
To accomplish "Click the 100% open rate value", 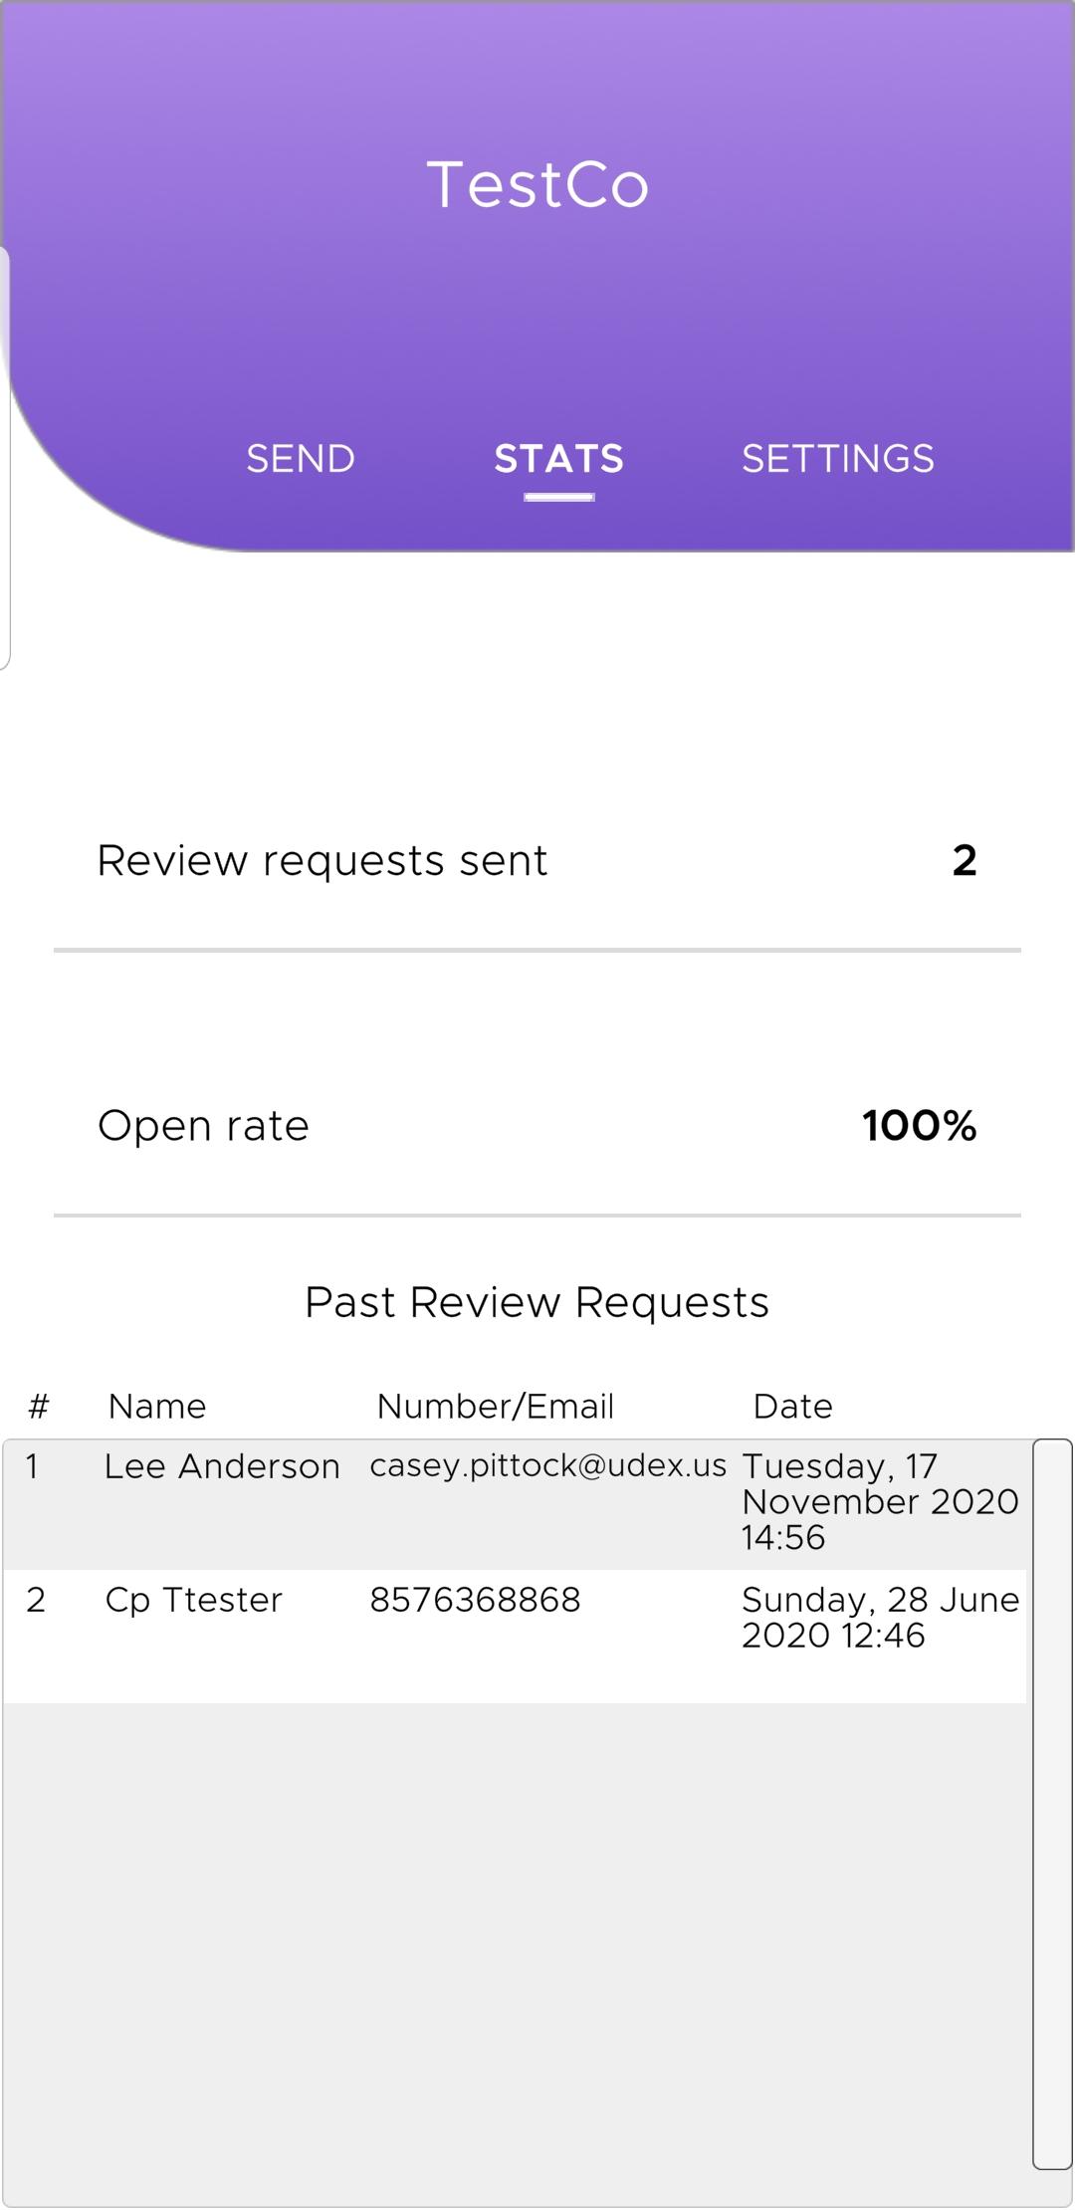I will (x=919, y=1126).
